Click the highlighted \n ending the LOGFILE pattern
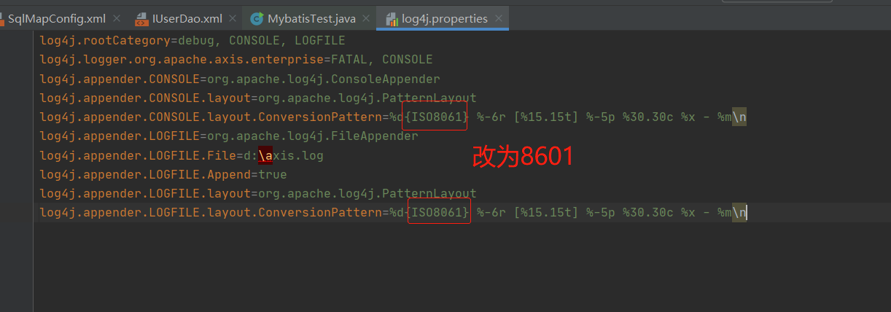Viewport: 891px width, 312px height. tap(739, 212)
